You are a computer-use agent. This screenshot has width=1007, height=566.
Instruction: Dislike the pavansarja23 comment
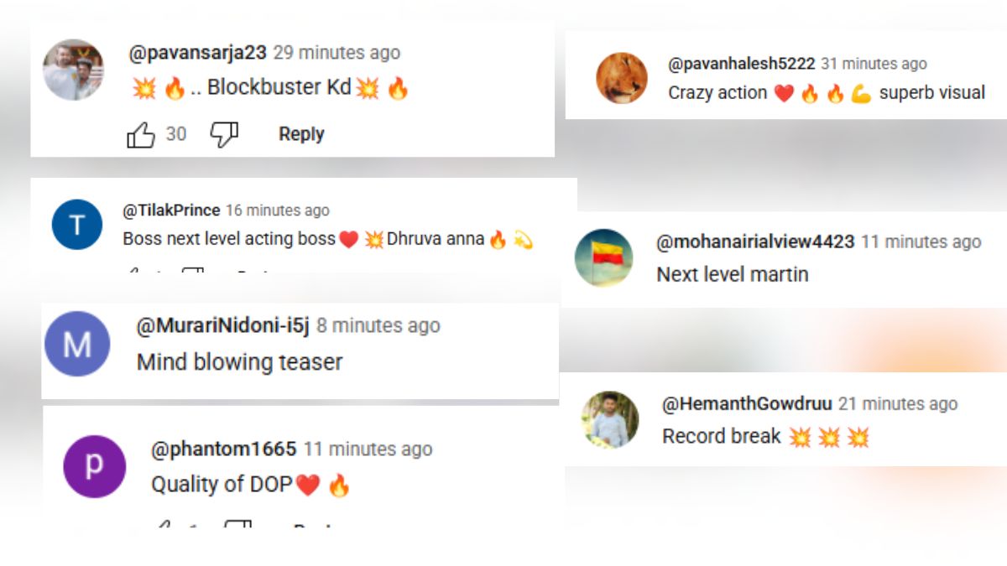224,134
